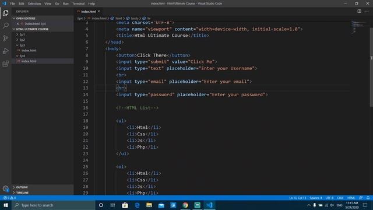Open the Terminal menu
Image resolution: width=373 pixels, height=210 pixels.
coord(78,3)
